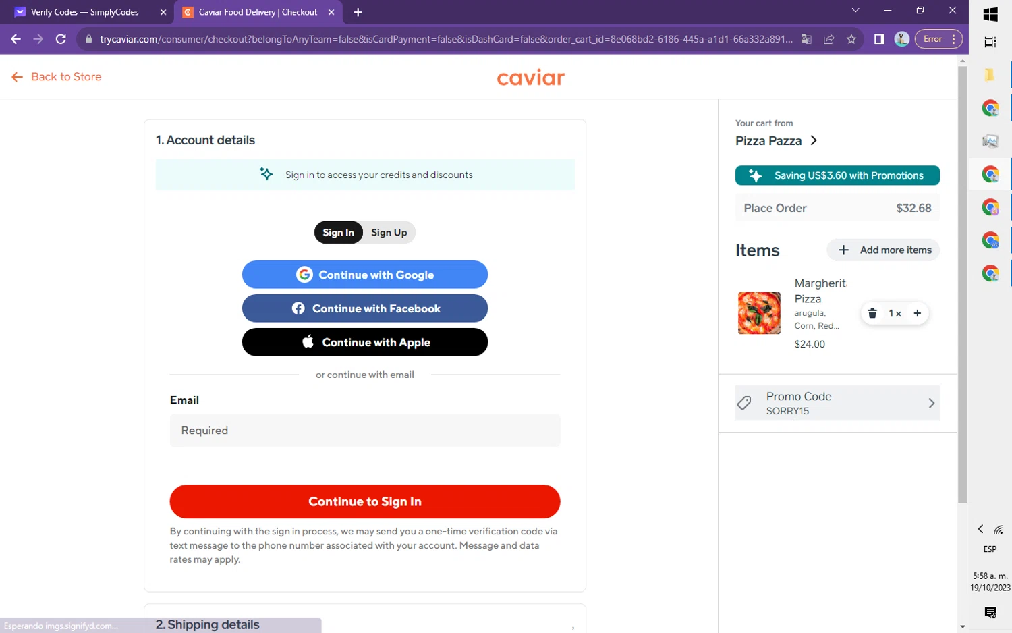Click the promo code tag icon

click(x=744, y=403)
